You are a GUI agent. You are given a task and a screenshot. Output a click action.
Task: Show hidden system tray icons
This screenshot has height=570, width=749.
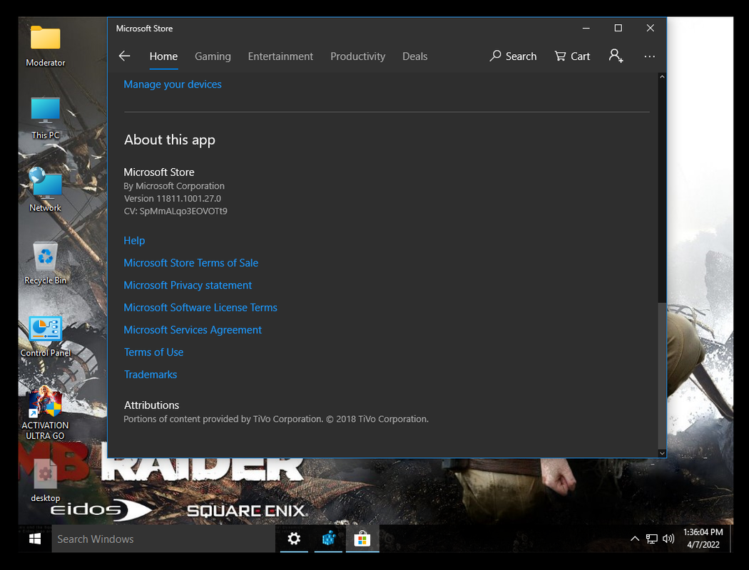634,539
